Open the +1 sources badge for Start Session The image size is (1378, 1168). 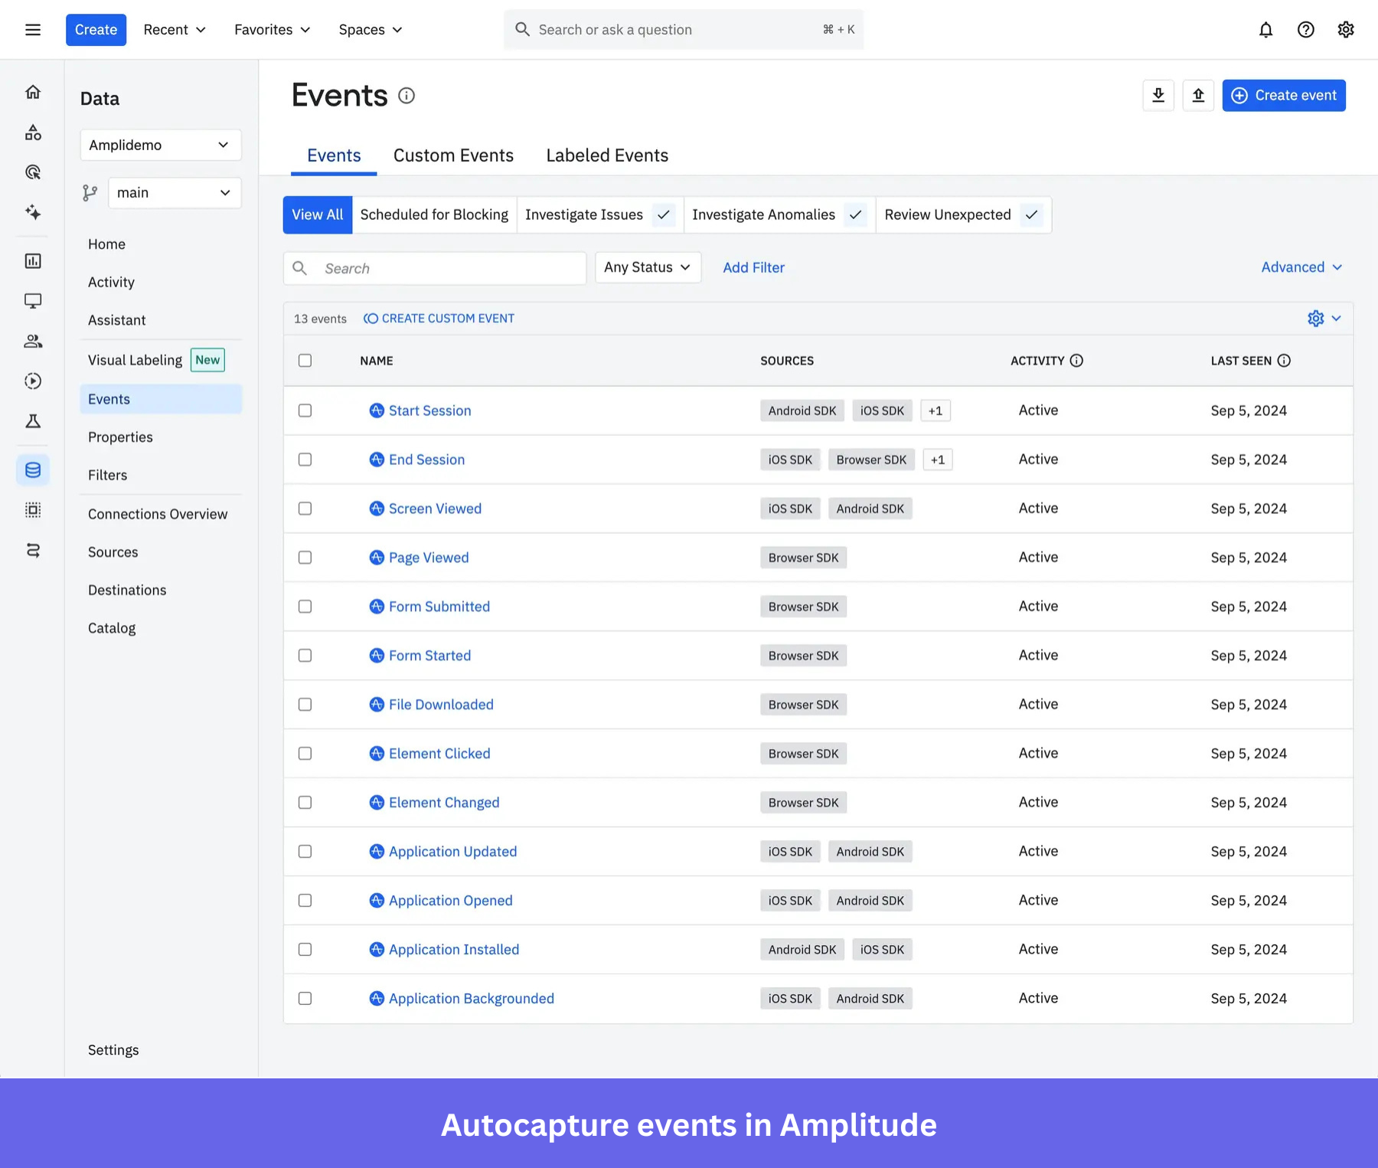coord(936,411)
